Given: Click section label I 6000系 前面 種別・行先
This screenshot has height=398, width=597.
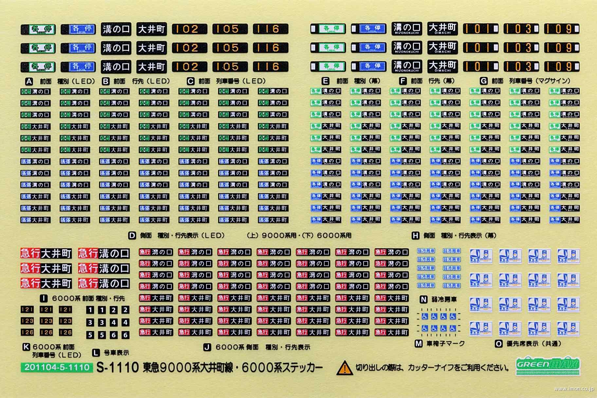Looking at the screenshot, I should click(82, 298).
